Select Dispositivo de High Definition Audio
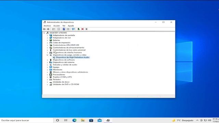Viewport: 219px width, 123px height. [73, 57]
